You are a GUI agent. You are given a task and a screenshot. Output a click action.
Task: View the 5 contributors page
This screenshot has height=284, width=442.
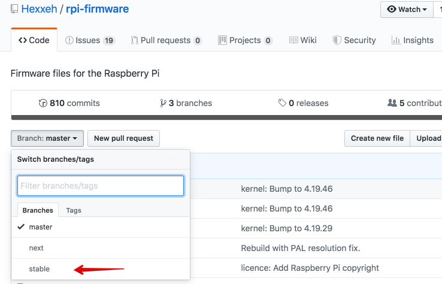click(414, 103)
